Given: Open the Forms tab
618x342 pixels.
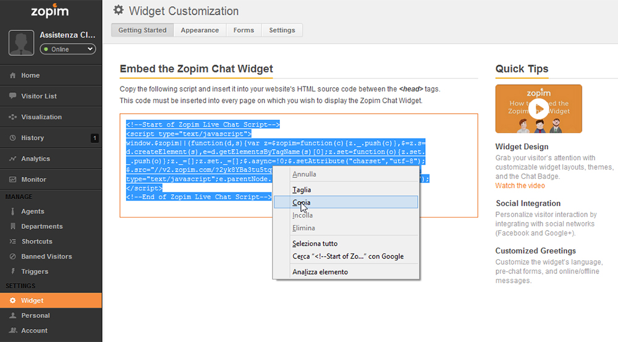Looking at the screenshot, I should point(243,30).
